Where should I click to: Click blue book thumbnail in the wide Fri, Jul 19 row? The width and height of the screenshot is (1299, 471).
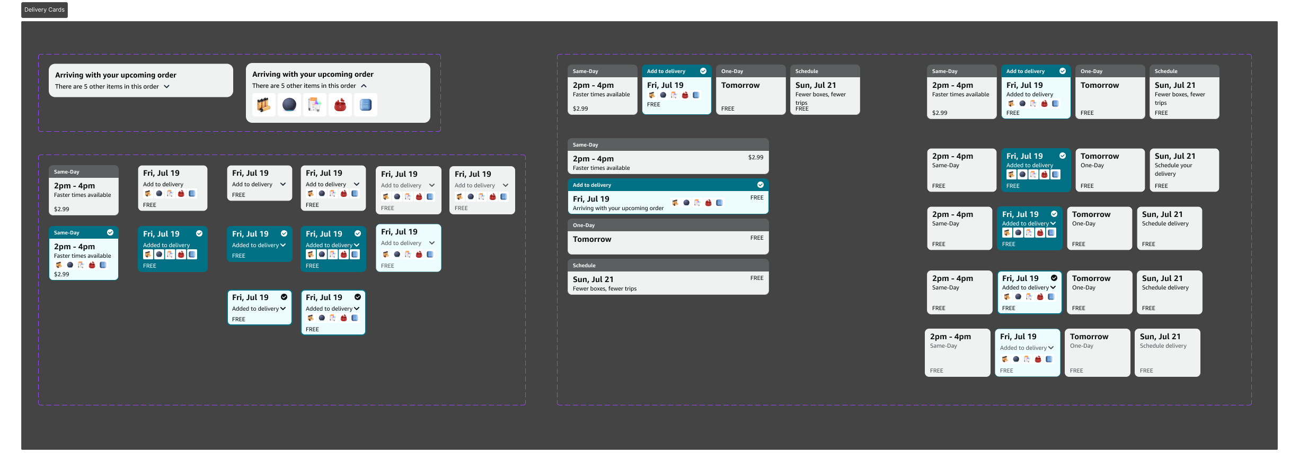pyautogui.click(x=720, y=203)
